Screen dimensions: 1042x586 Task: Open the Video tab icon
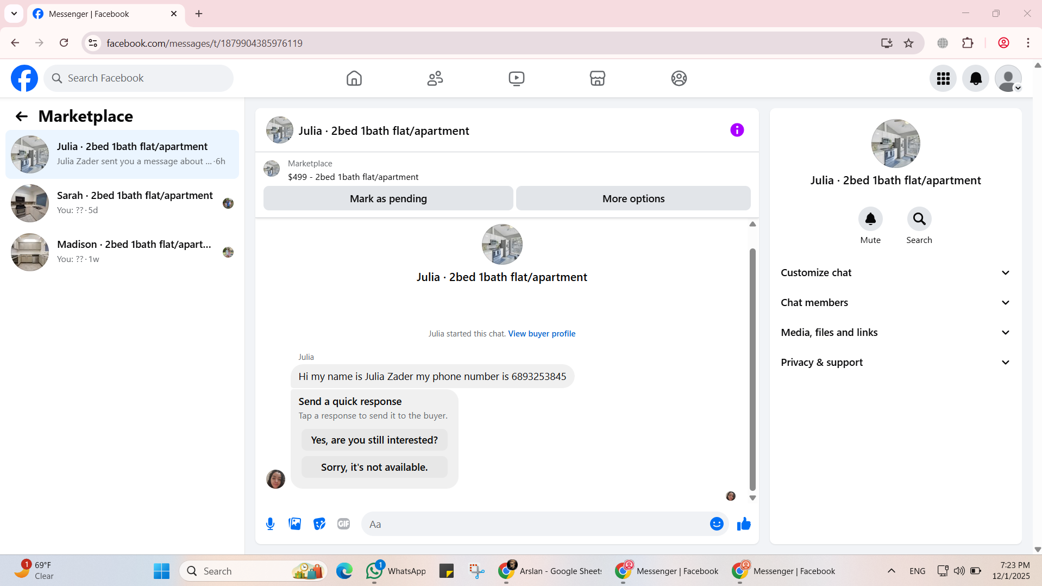click(517, 78)
